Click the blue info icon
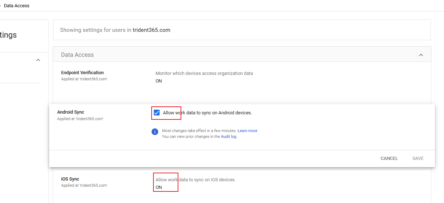Screen dimensions: 444x203 155,132
